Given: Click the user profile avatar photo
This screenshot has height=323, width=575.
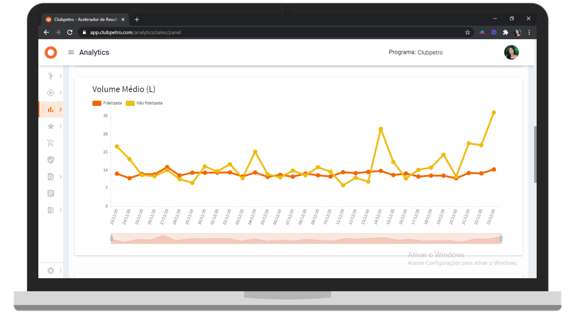Looking at the screenshot, I should [511, 52].
